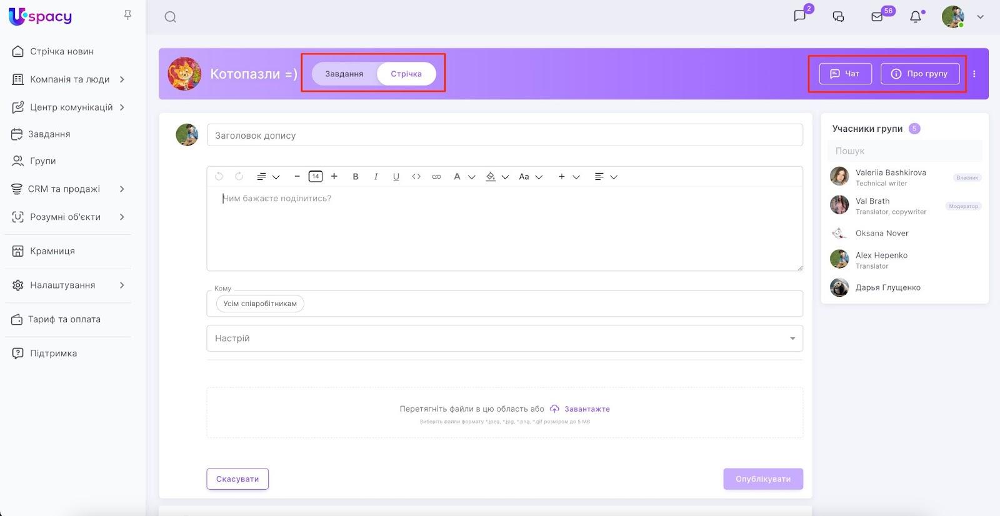Screen dimensions: 1000x516
Task: Click the undo icon in editor toolbar
Action: click(219, 177)
